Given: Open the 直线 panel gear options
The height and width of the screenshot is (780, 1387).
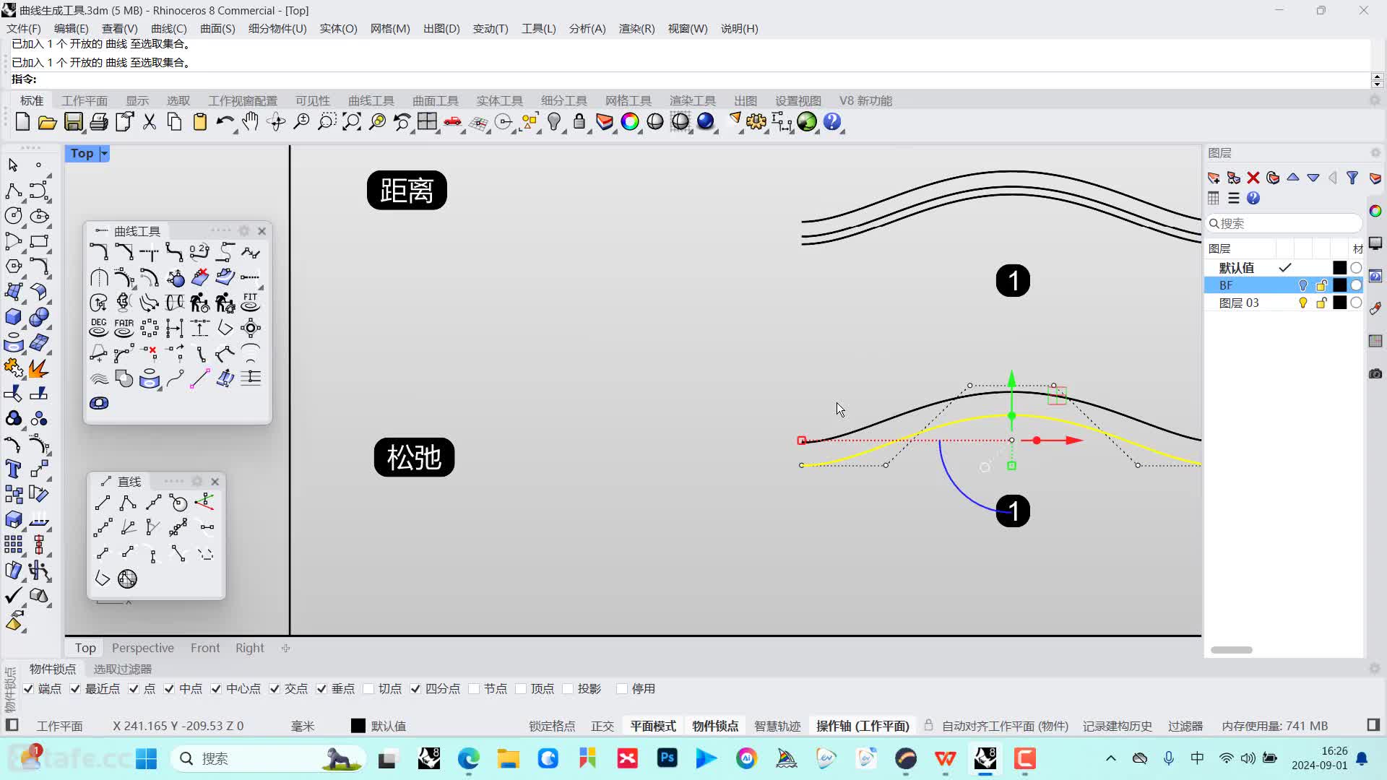Looking at the screenshot, I should pyautogui.click(x=197, y=482).
